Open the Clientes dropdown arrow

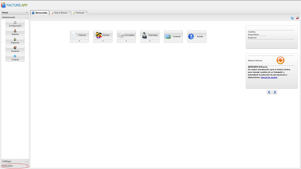(103, 41)
